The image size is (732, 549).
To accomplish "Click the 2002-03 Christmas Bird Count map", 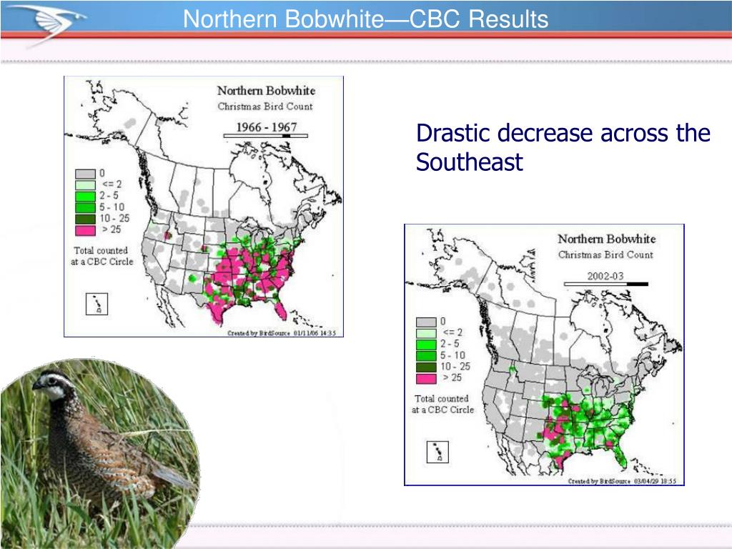I will (x=544, y=355).
